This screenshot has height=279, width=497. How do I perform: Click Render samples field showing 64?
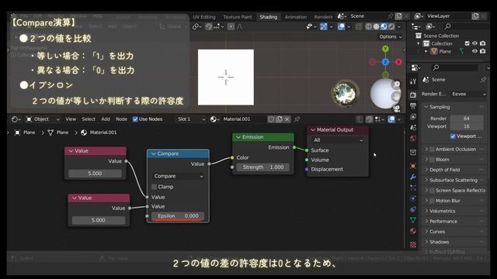[x=467, y=119]
